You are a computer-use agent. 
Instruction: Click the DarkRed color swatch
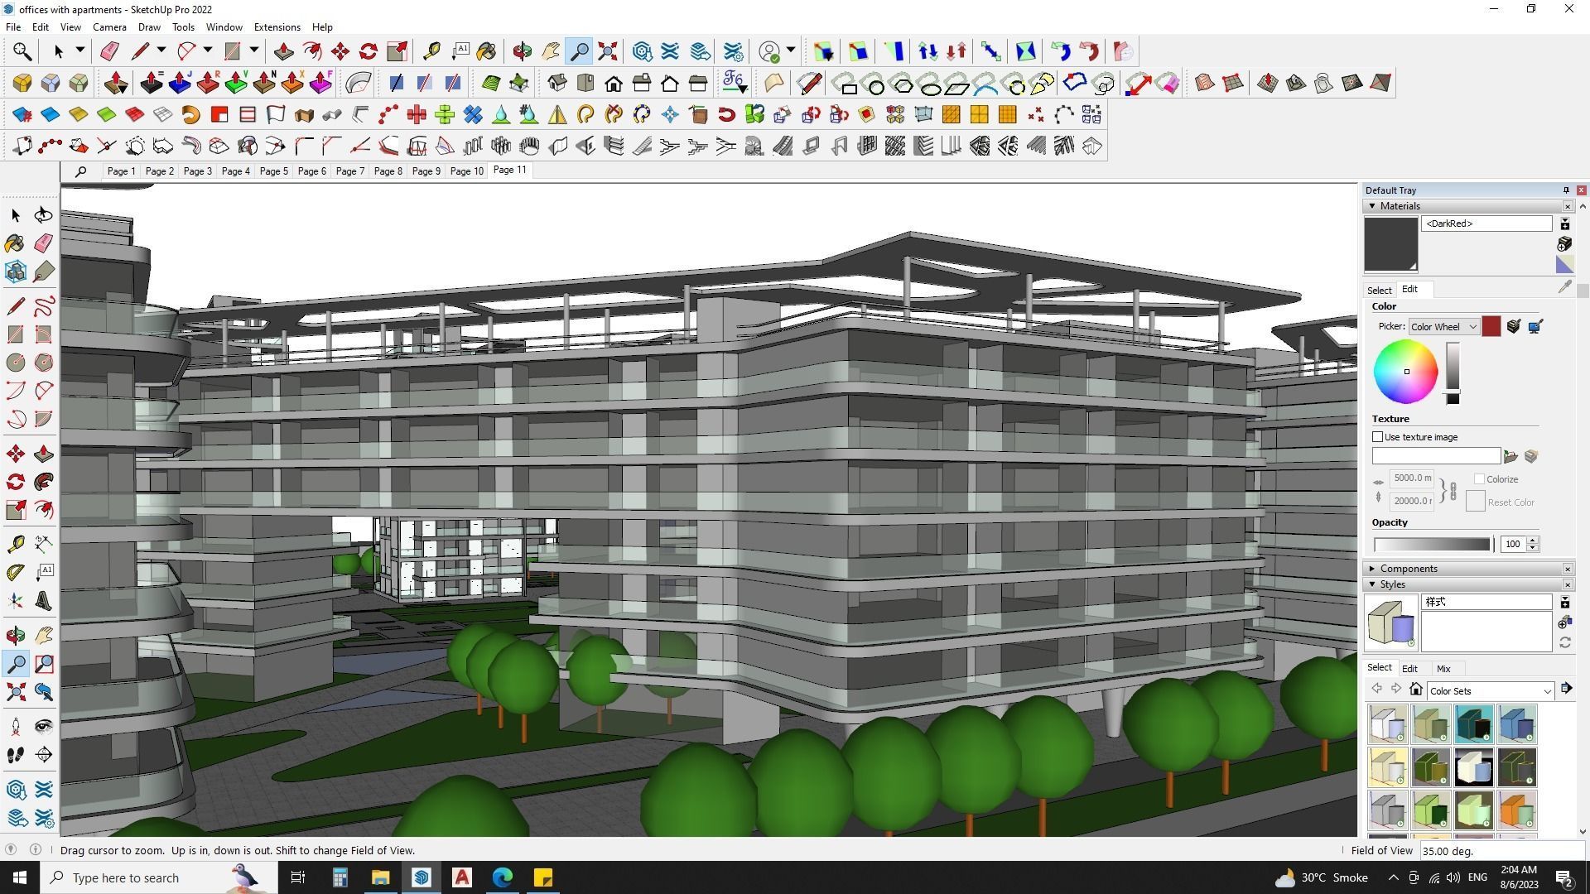[x=1491, y=327]
